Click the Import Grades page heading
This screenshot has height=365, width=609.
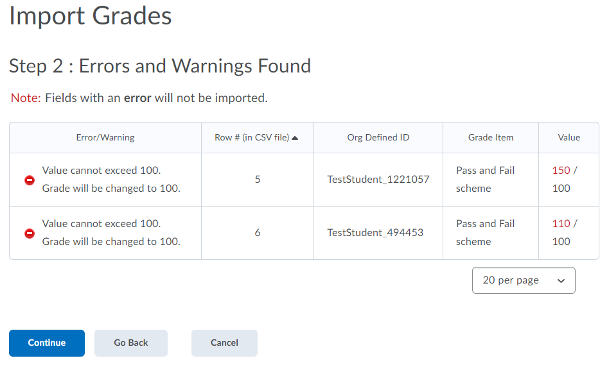pyautogui.click(x=90, y=15)
